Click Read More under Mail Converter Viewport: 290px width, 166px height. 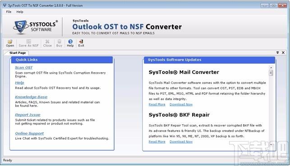click(x=157, y=105)
